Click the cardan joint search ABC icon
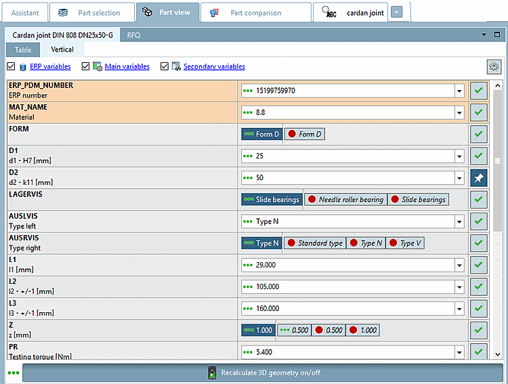Screen dimensions: 508x384 coord(329,12)
